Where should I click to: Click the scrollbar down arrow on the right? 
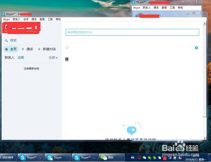[205, 138]
